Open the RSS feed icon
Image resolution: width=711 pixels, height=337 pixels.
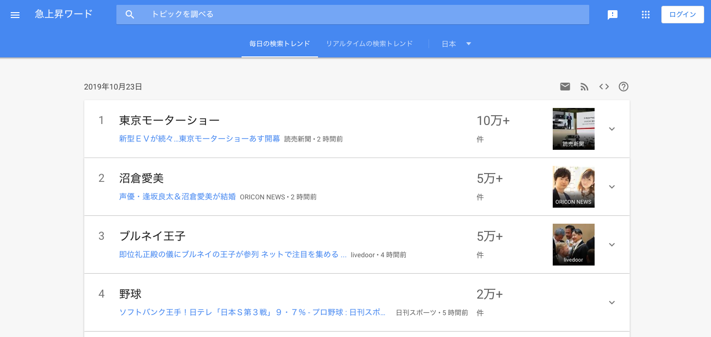tap(584, 87)
